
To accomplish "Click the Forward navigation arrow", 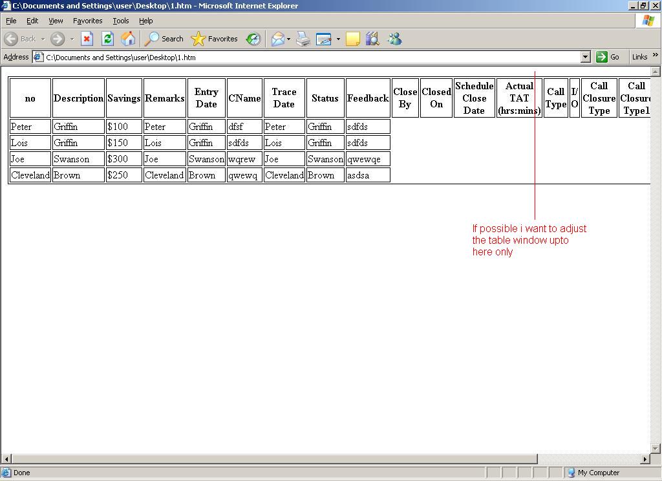I will pos(58,39).
